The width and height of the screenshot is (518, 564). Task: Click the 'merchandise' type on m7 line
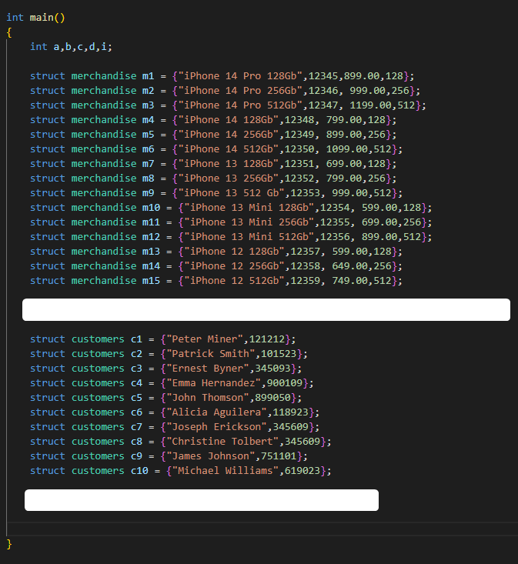tap(104, 164)
